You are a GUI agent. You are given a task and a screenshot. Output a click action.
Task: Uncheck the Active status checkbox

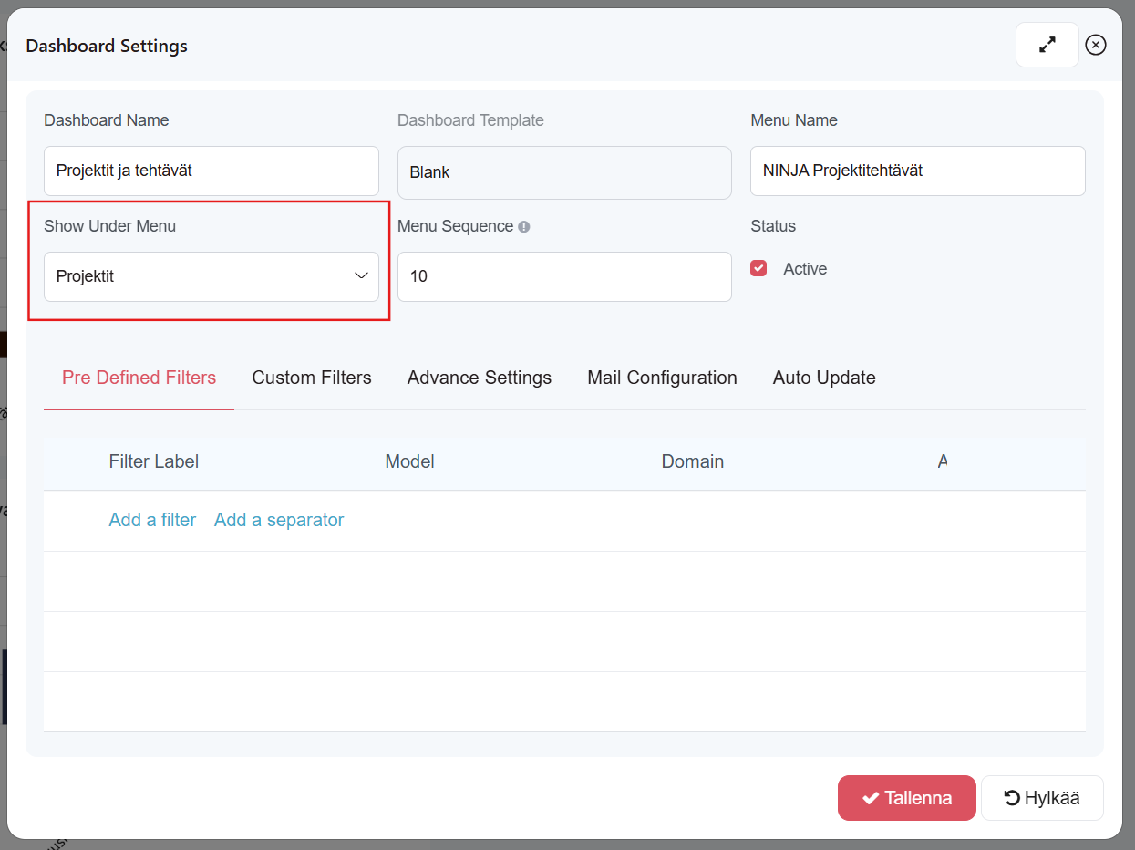click(x=758, y=268)
